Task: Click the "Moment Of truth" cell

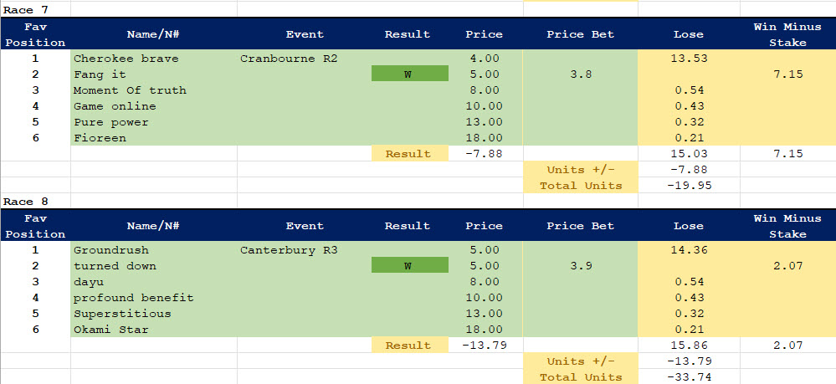Action: (130, 90)
